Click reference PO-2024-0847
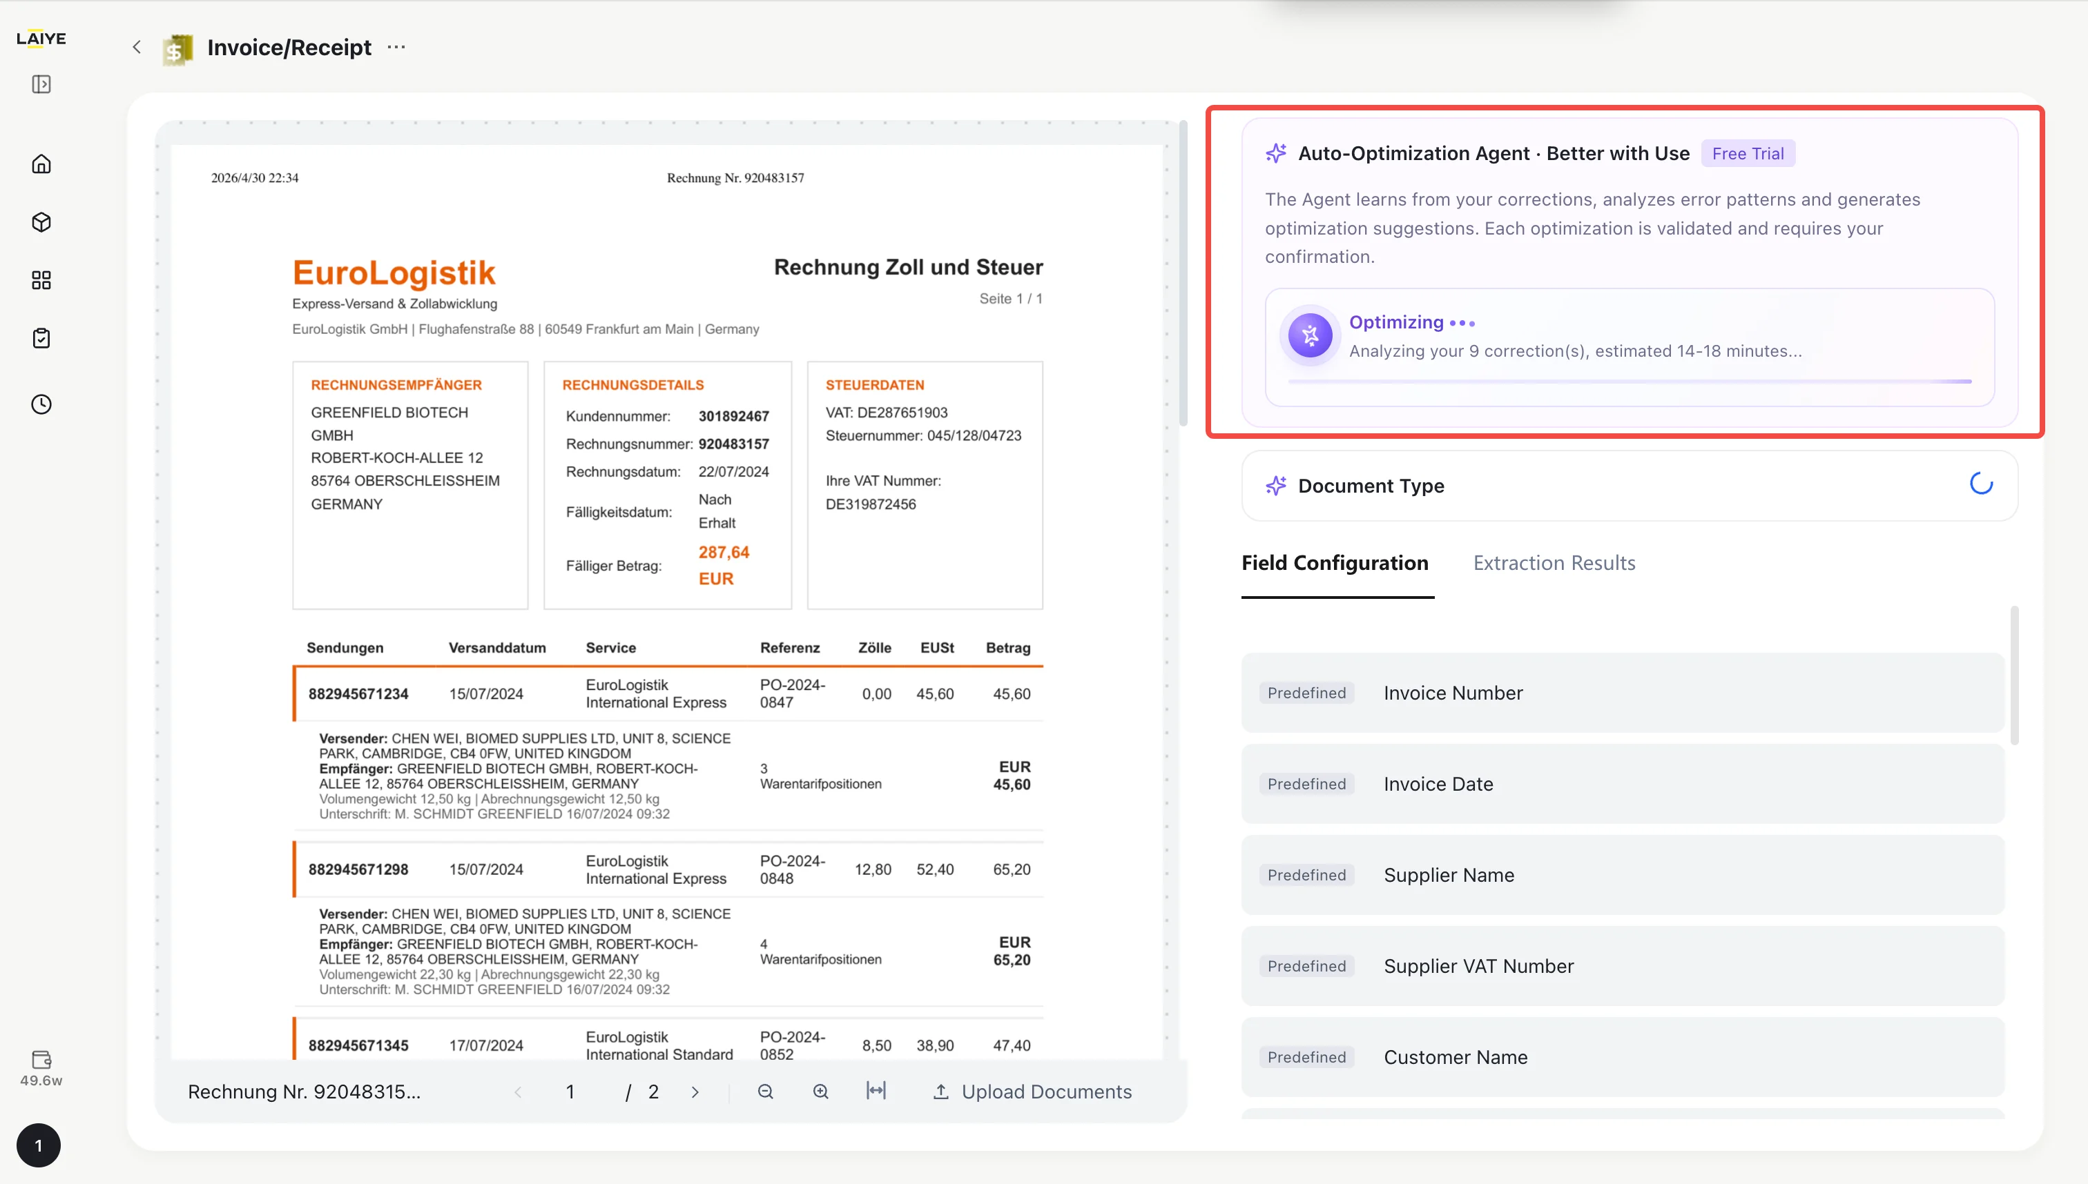Viewport: 2088px width, 1184px height. tap(793, 693)
